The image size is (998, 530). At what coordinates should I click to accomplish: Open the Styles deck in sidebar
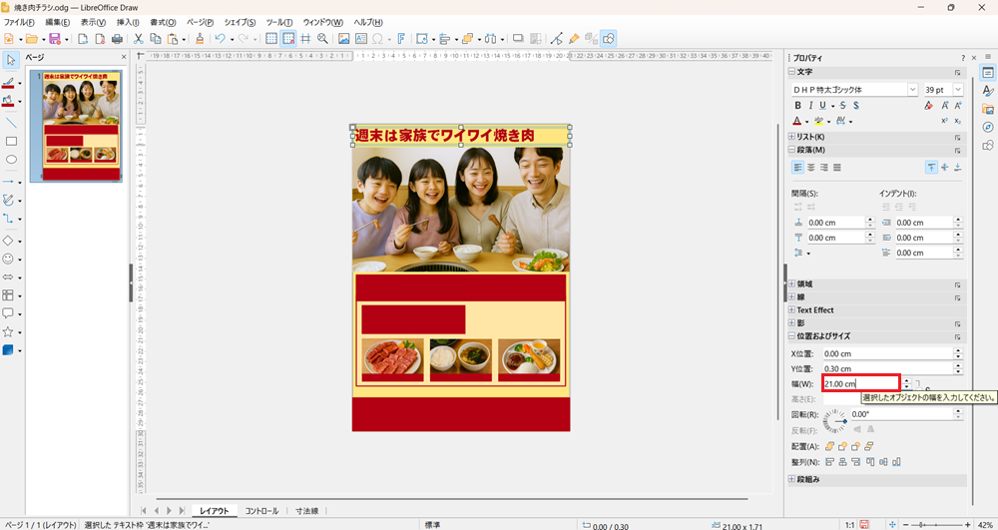[x=988, y=91]
